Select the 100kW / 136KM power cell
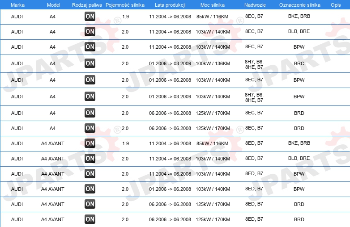 pyautogui.click(x=213, y=63)
